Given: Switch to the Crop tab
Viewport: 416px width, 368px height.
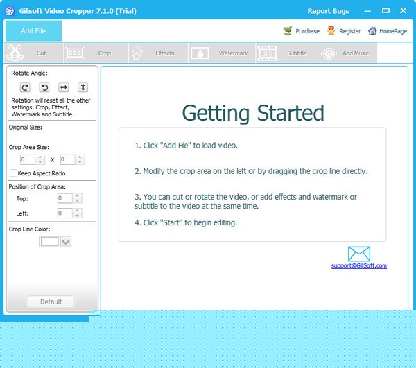Looking at the screenshot, I should tap(96, 53).
